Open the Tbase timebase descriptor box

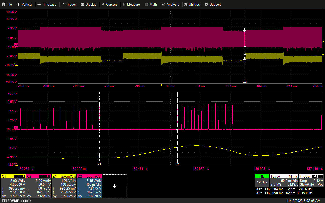click(284, 181)
